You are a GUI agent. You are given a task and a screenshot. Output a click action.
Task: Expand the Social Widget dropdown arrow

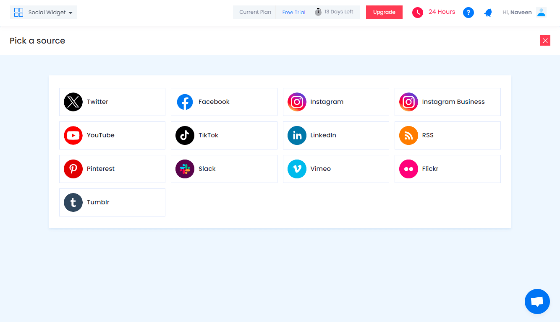[x=71, y=13]
